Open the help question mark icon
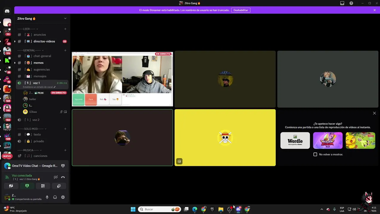 [x=351, y=3]
